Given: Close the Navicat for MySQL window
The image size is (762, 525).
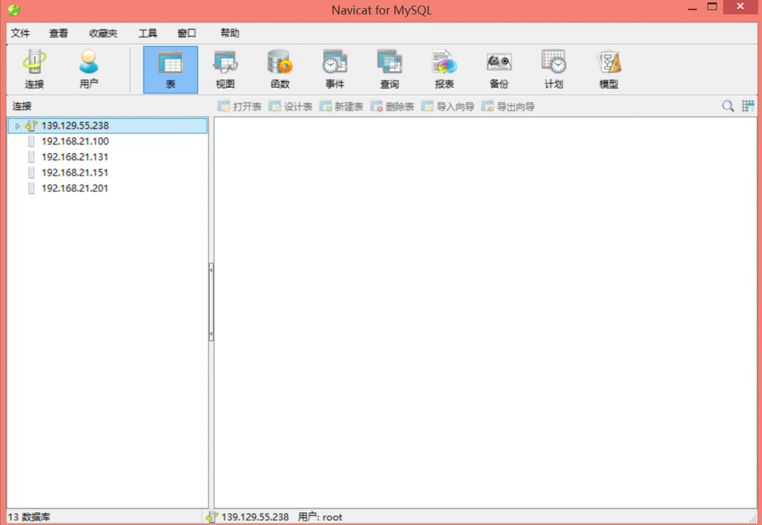Looking at the screenshot, I should [740, 7].
